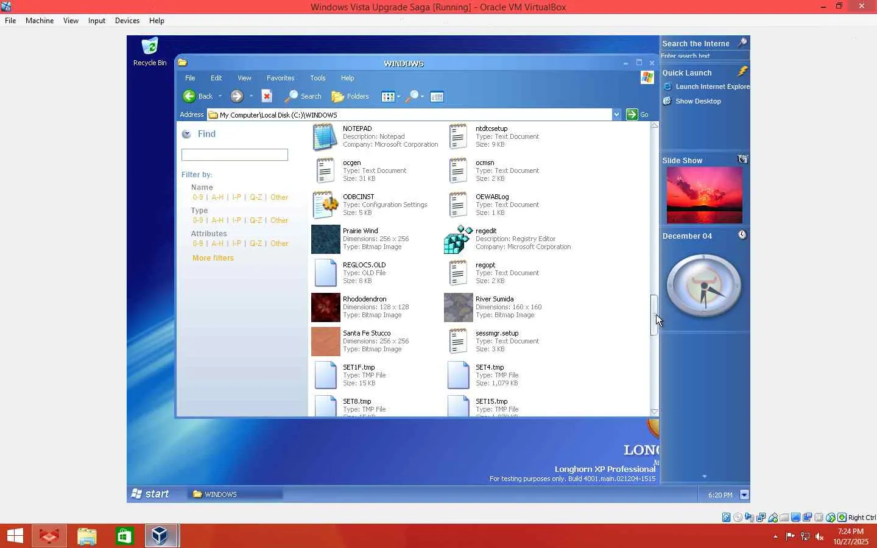Click Launch Internet Explorer in Quick Launch
The width and height of the screenshot is (877, 548).
(x=706, y=86)
